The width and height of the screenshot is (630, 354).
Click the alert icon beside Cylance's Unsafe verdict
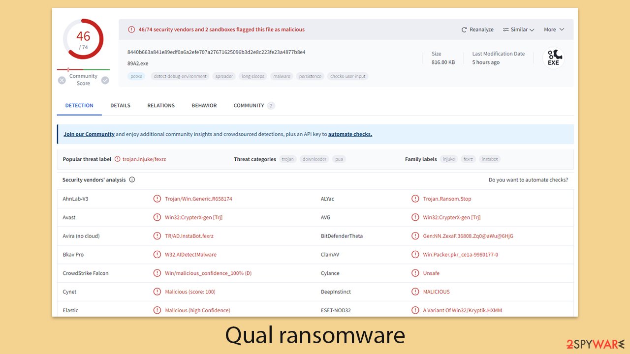click(x=415, y=273)
